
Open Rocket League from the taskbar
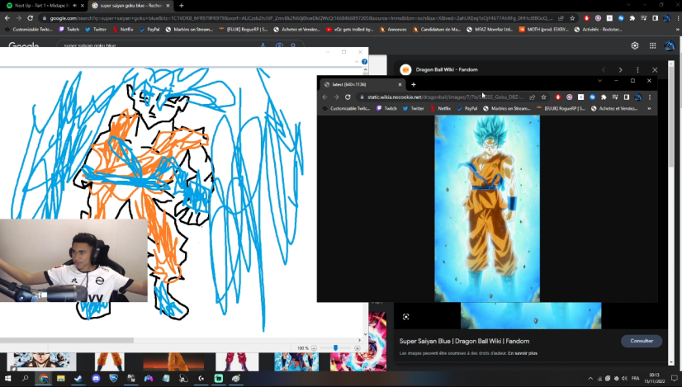point(113,378)
